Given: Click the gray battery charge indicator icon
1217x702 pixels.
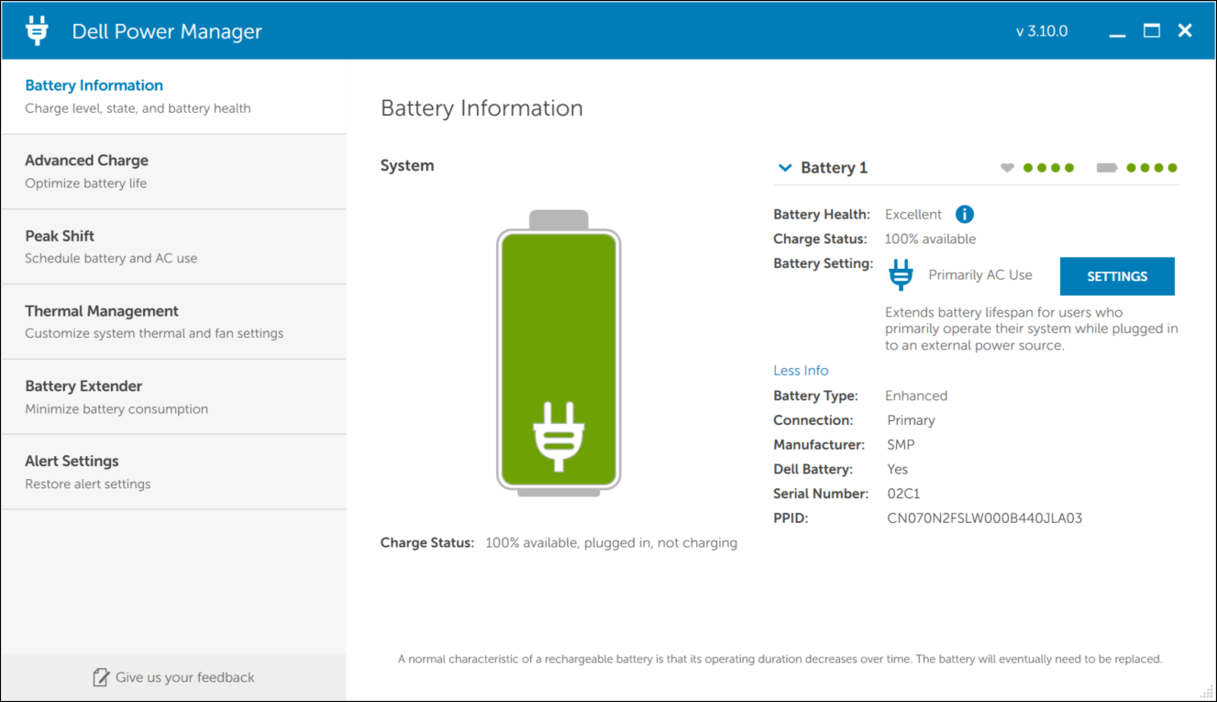Looking at the screenshot, I should tap(1106, 168).
